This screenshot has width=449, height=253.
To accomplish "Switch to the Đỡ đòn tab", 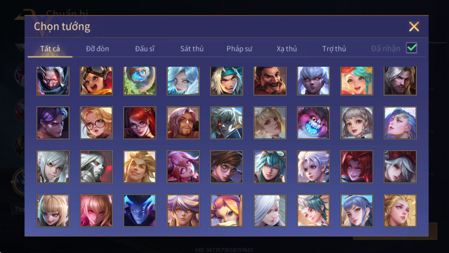I will (97, 49).
